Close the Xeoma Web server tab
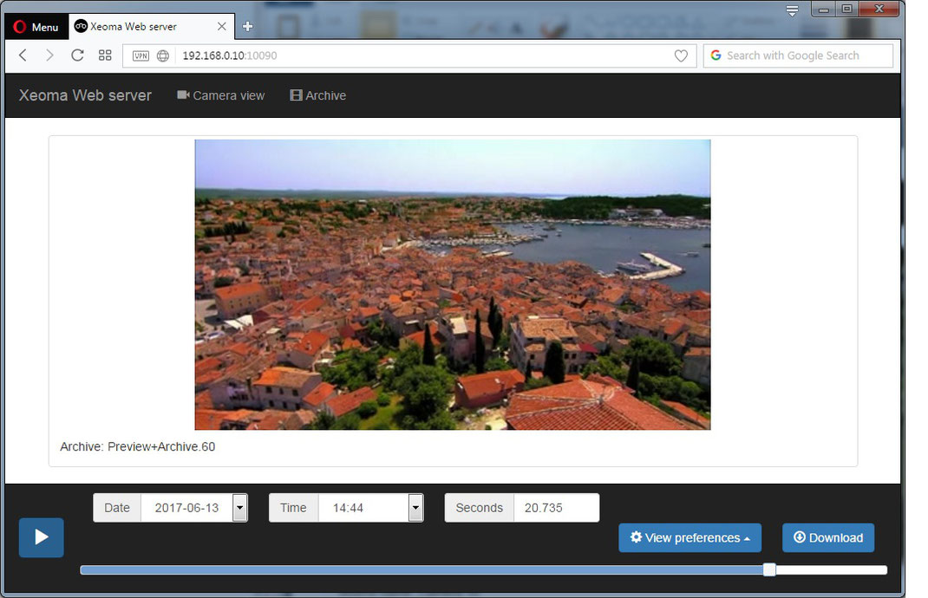Viewport: 928px width, 598px height. coord(221,27)
